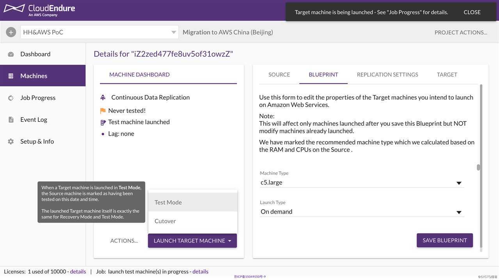Select Cutover from launch menu
This screenshot has width=499, height=280.
193,221
